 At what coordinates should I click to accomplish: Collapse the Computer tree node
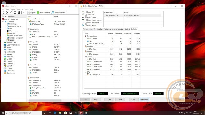tap(3, 21)
